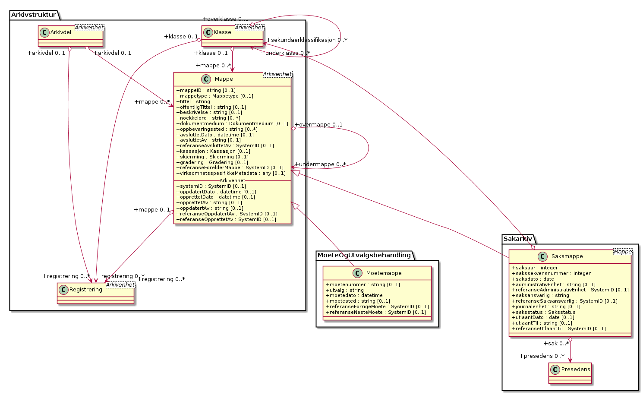Image resolution: width=643 pixels, height=395 pixels.
Task: Click the Arkivenhet stereotype box on Arkivdel
Action: (x=90, y=28)
